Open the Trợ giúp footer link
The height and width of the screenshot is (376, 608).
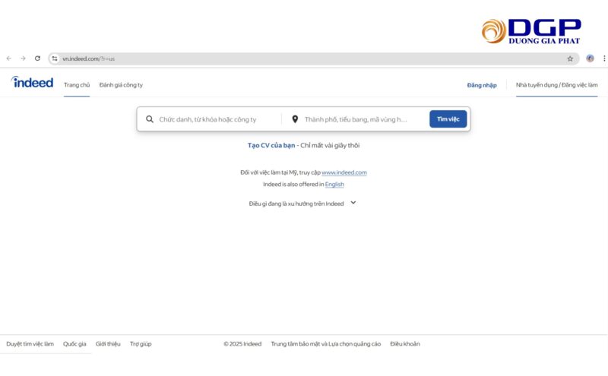tap(141, 344)
